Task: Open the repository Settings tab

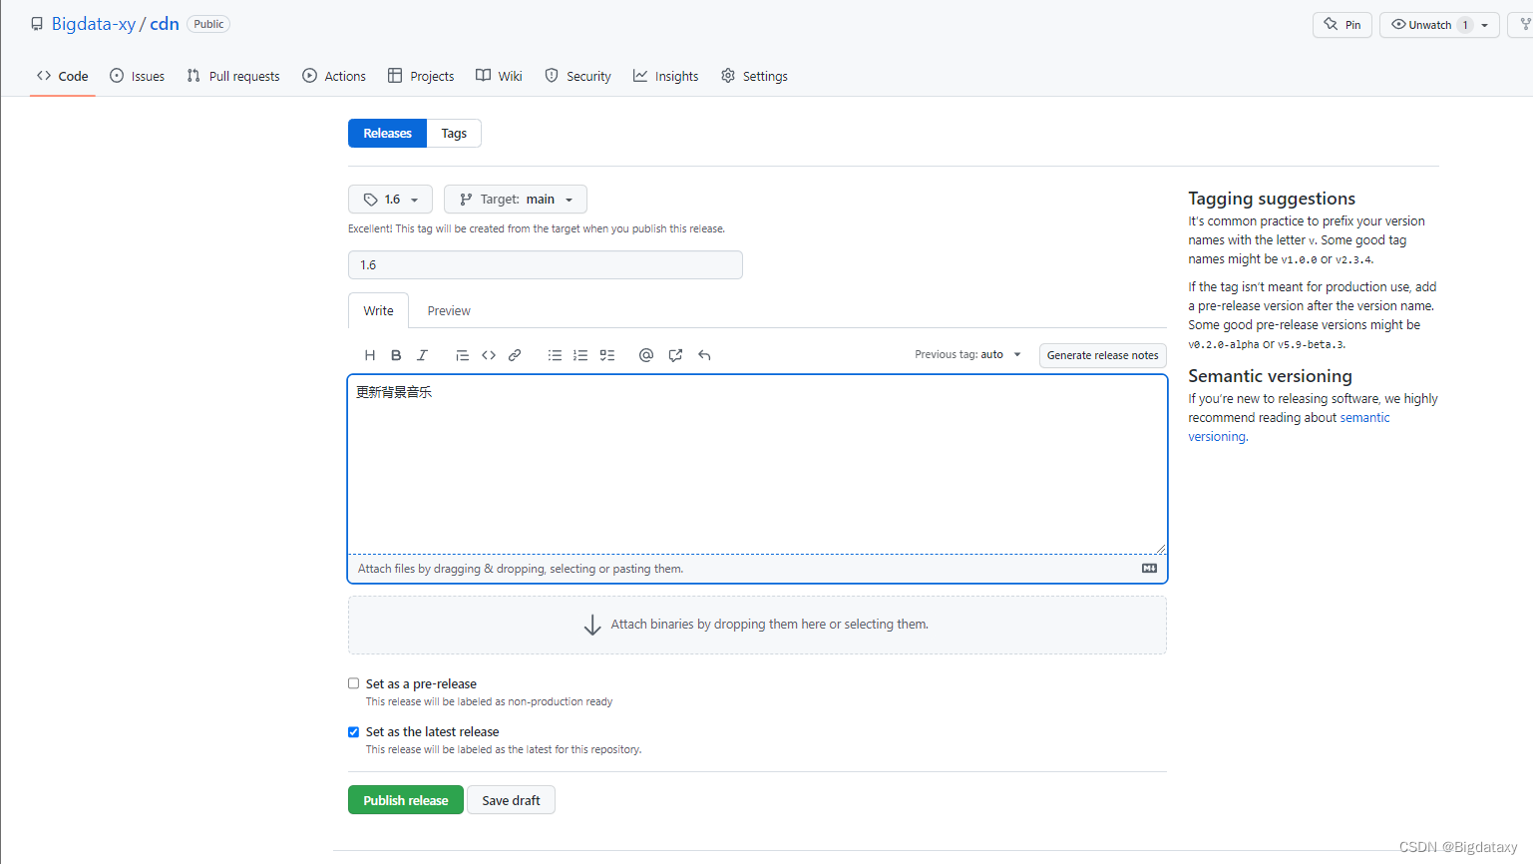Action: (754, 76)
